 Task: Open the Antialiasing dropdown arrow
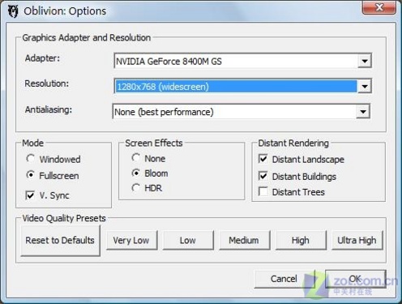click(x=363, y=112)
